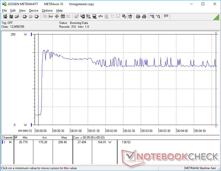The image size is (221, 171).
Task: Click the f(x) math function icon
Action: pyautogui.click(x=100, y=16)
